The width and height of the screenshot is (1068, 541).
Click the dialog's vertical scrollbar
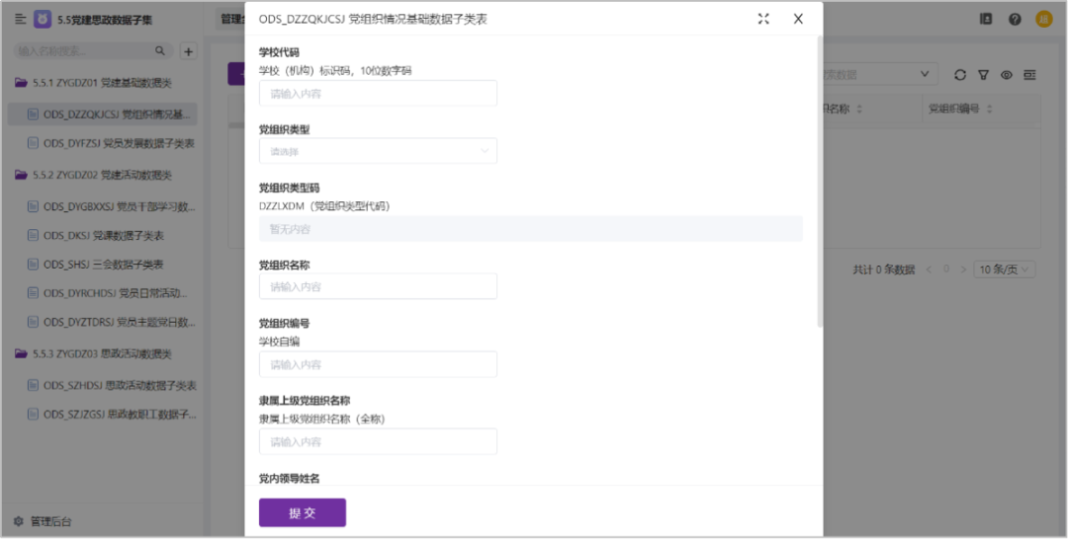(820, 183)
